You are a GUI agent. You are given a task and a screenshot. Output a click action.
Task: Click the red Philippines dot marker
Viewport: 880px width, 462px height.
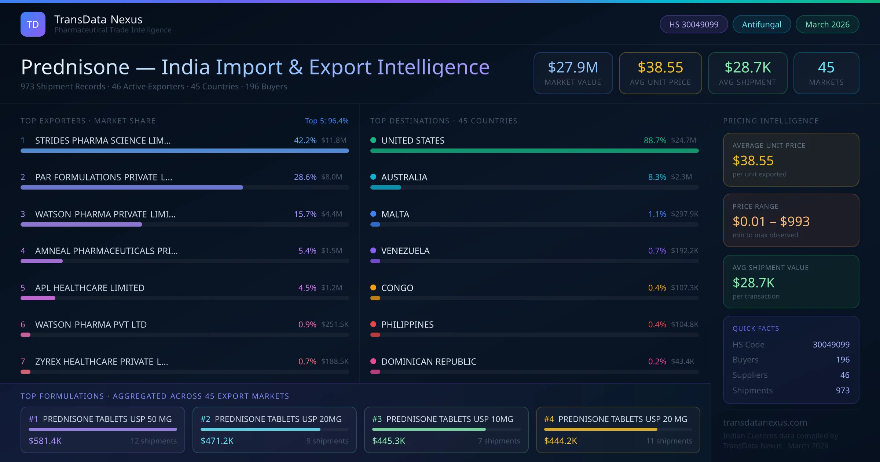(373, 324)
